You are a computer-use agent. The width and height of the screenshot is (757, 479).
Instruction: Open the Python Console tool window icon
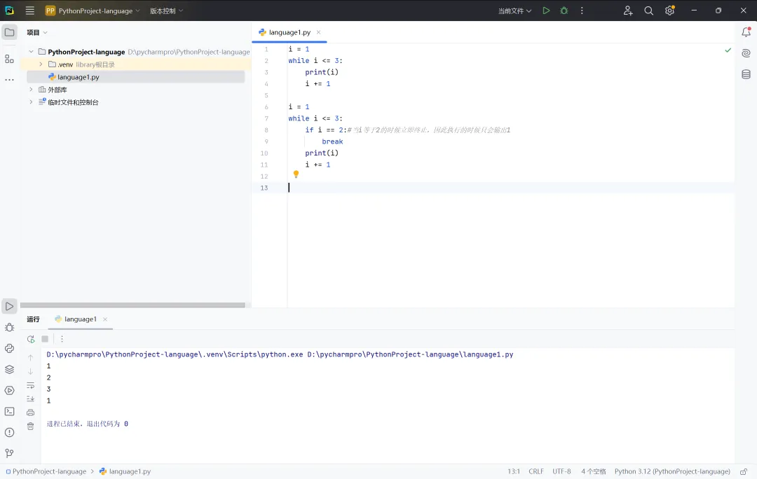(9, 348)
